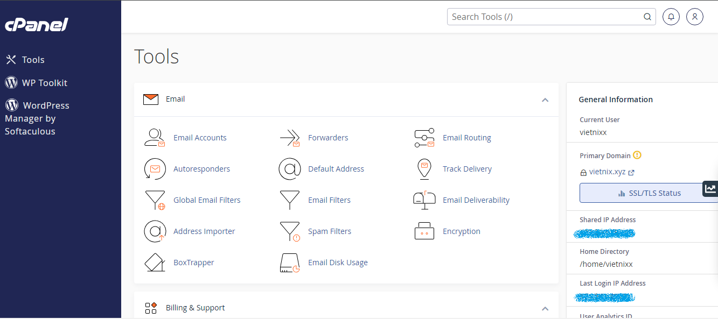The height and width of the screenshot is (319, 718).
Task: Open the analytics chart side tab
Action: pos(710,189)
